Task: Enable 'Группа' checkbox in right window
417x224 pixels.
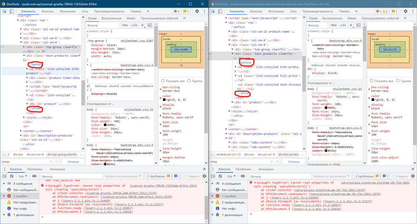Action: click(397, 81)
